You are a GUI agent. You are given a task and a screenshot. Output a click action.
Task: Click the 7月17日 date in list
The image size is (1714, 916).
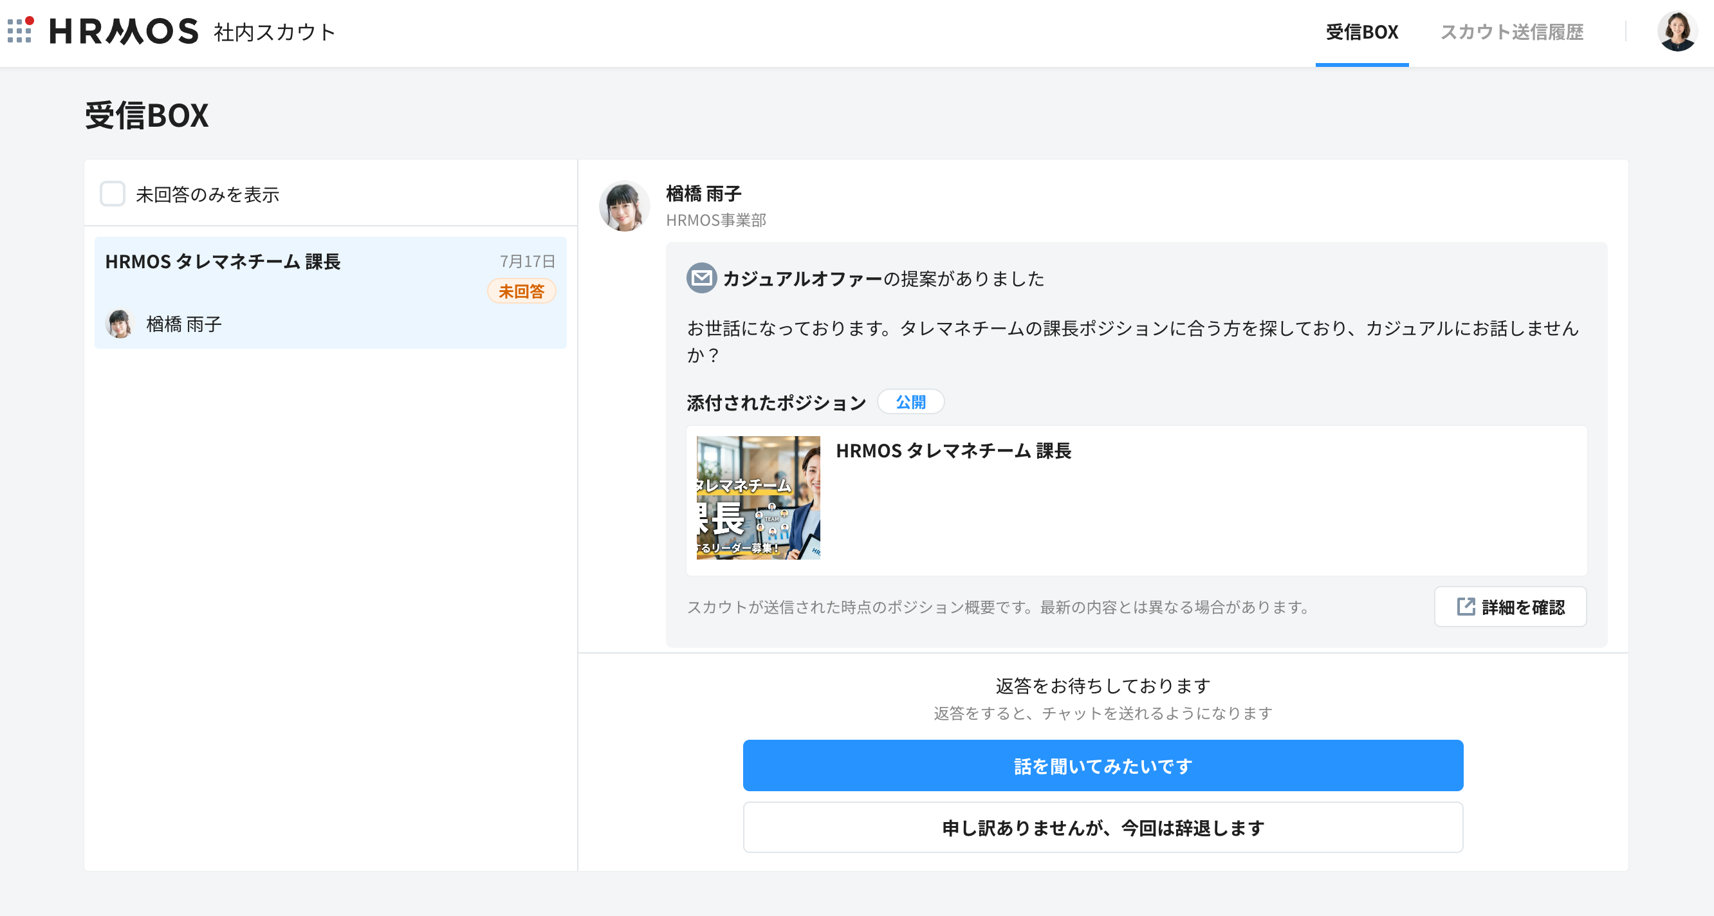(x=528, y=261)
